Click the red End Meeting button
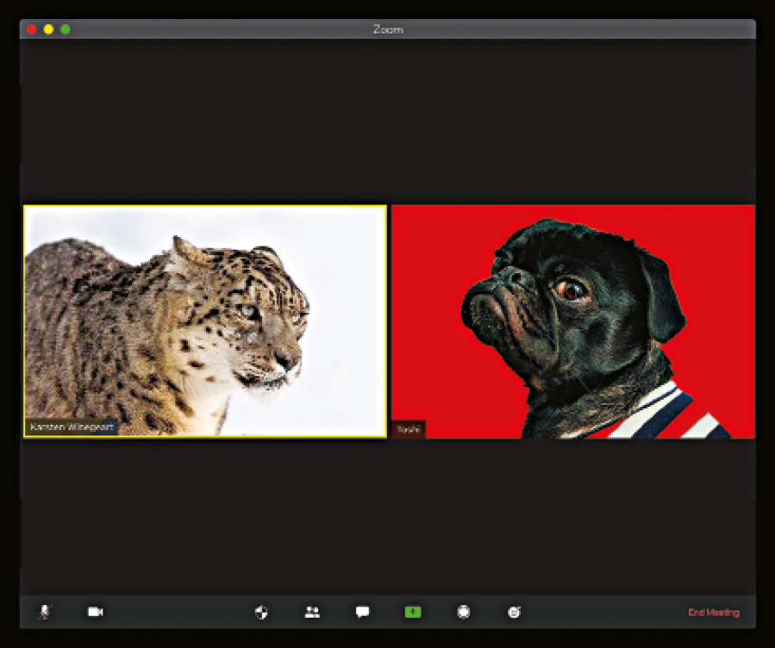The image size is (775, 648). 713,613
